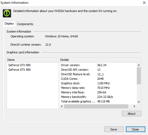
Task: Click the Total available graphics row
Action: 98,101
